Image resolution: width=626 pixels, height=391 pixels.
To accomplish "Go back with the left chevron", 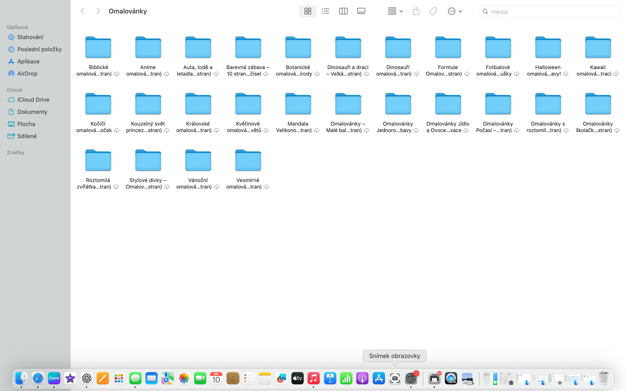I will 83,11.
